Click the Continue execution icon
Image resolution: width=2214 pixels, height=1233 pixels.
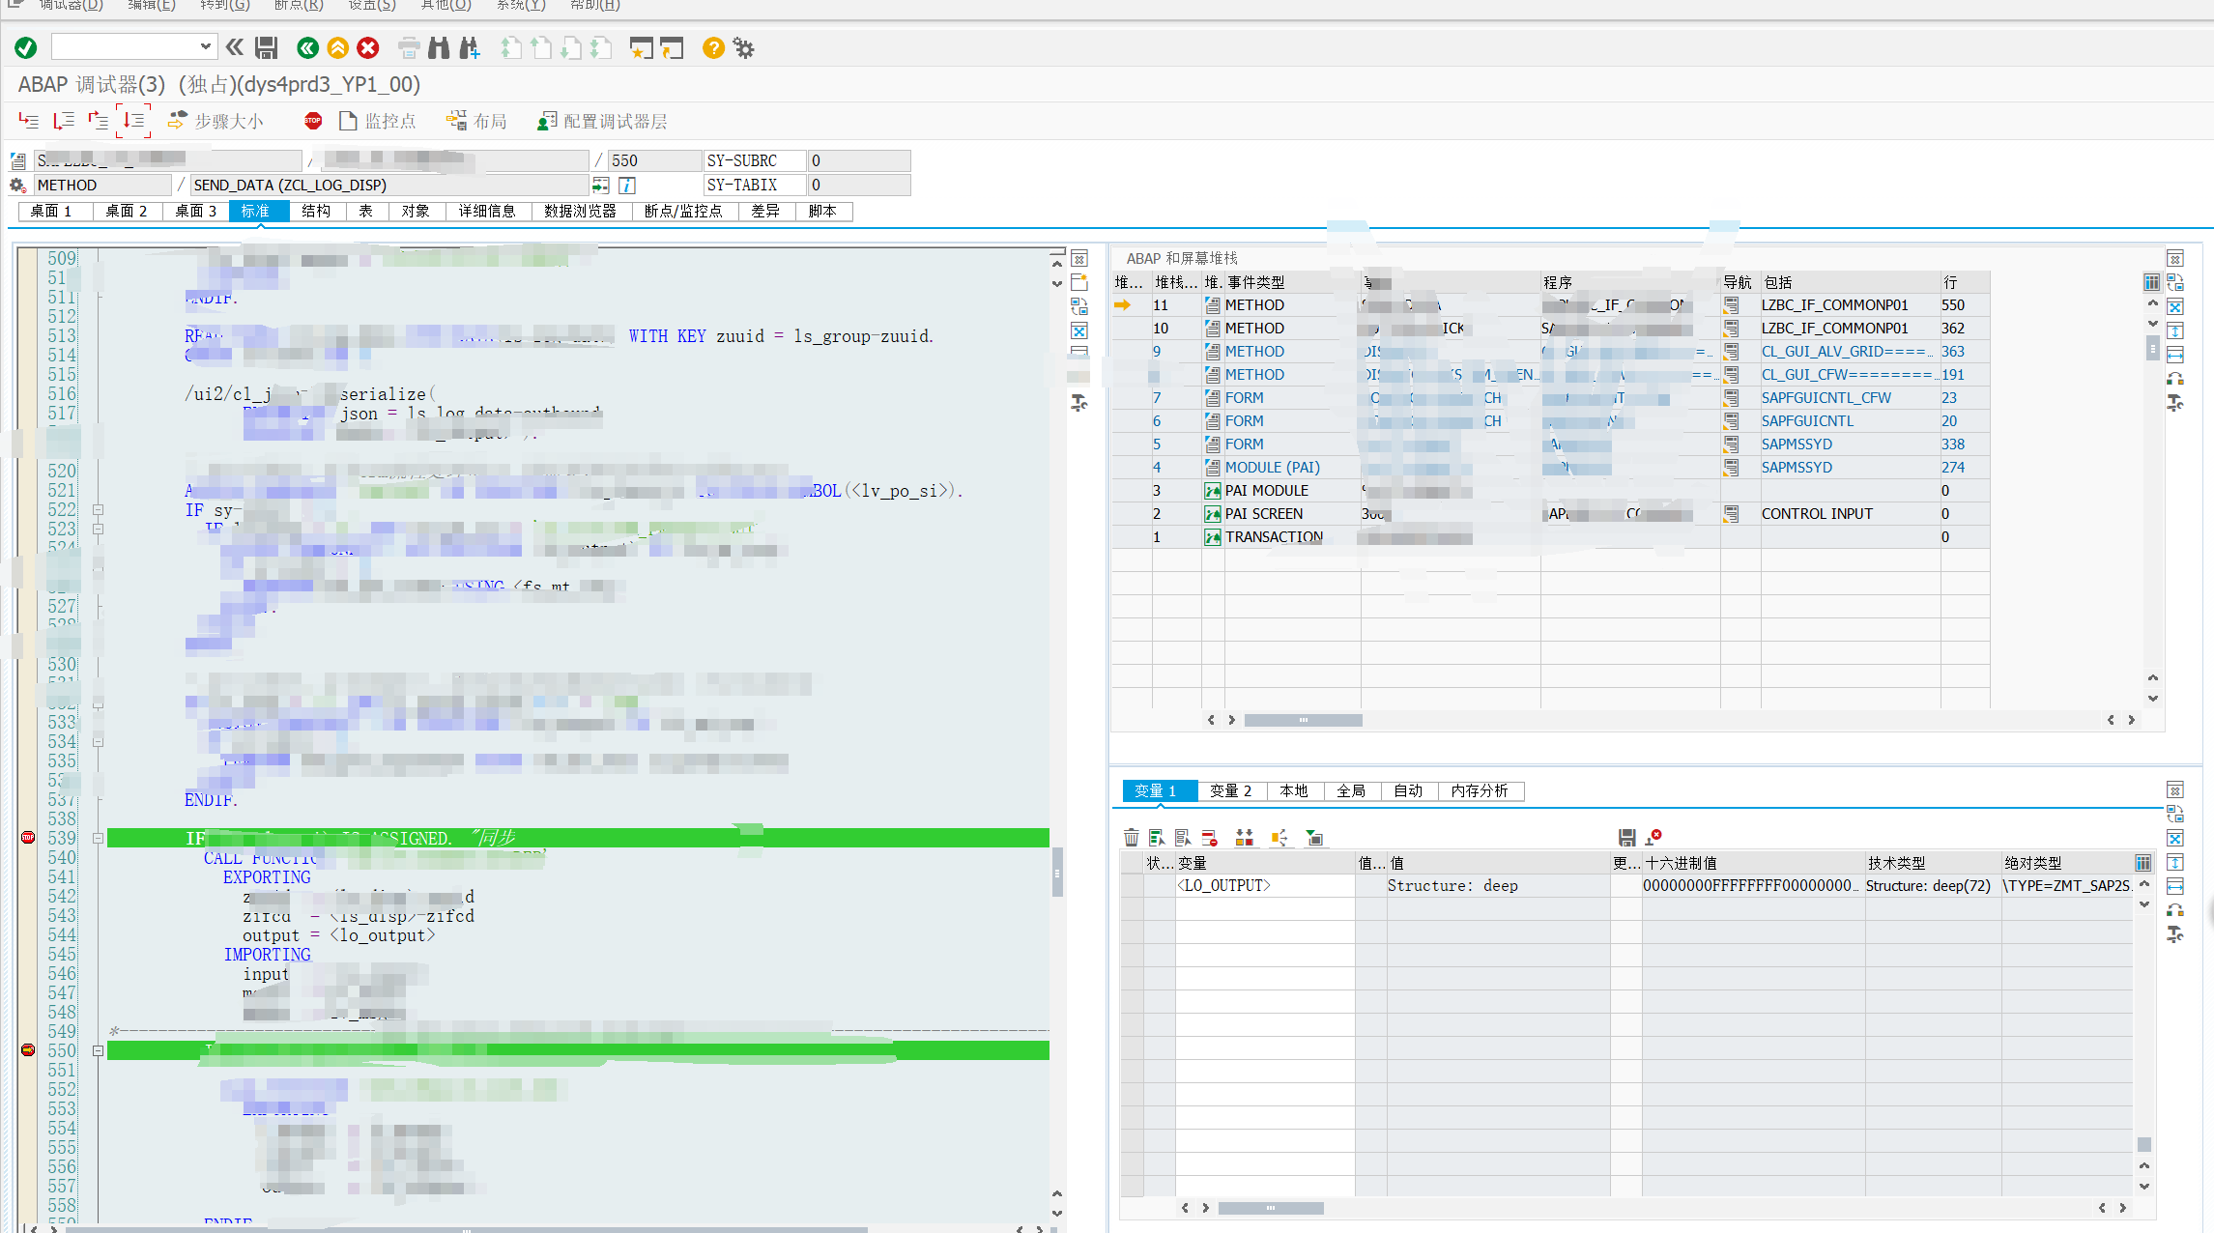133,121
